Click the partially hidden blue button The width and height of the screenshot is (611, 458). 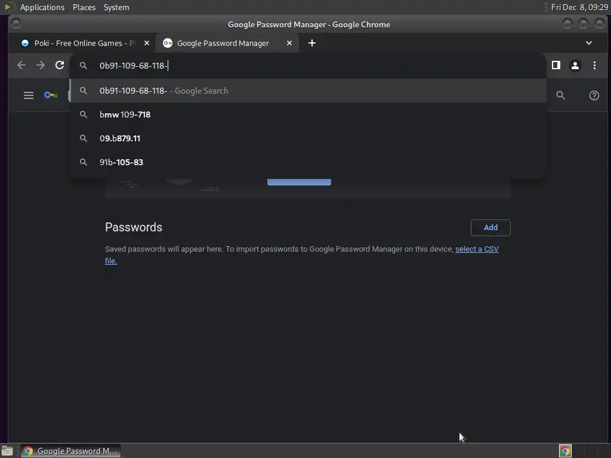(300, 182)
